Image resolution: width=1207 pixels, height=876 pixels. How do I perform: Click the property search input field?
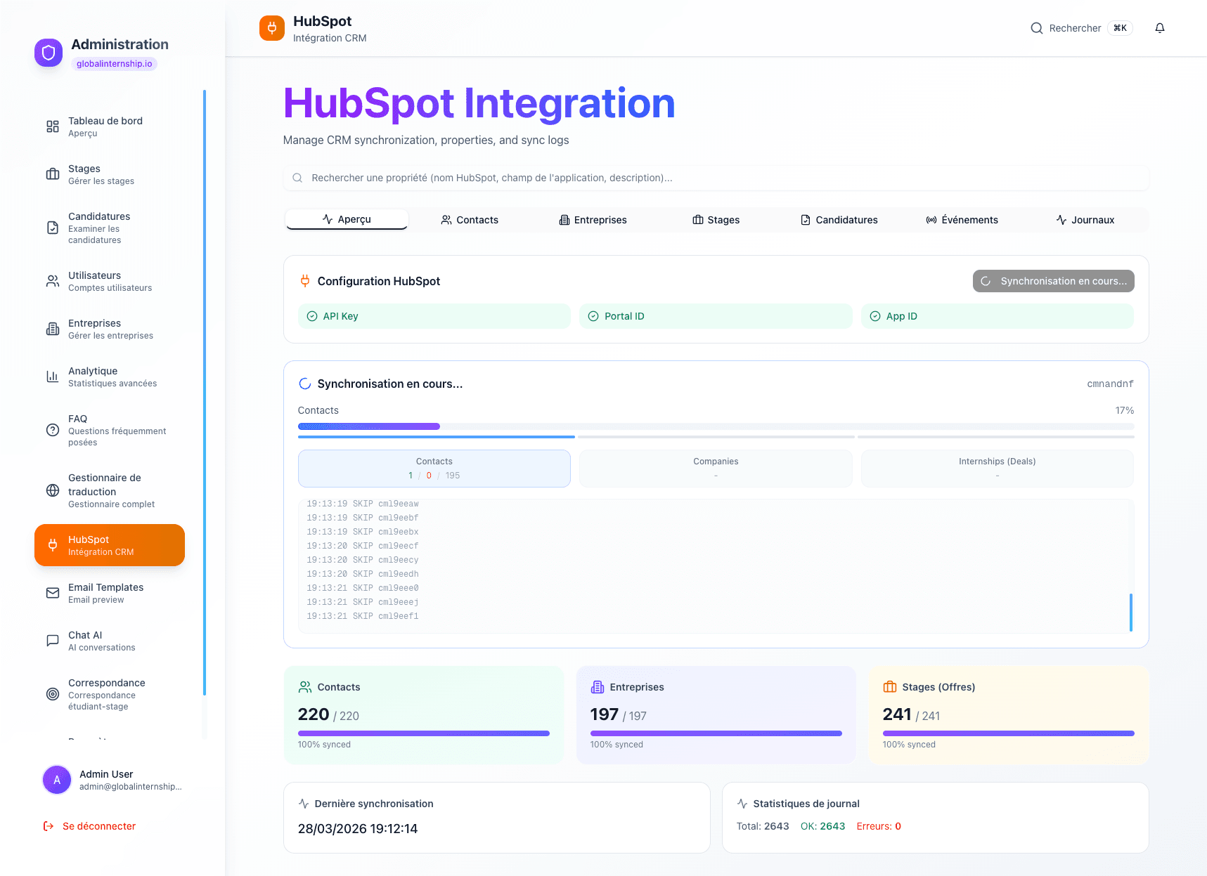[716, 178]
